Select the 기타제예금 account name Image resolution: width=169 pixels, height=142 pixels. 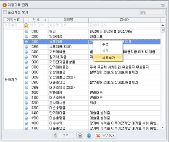(x=68, y=52)
